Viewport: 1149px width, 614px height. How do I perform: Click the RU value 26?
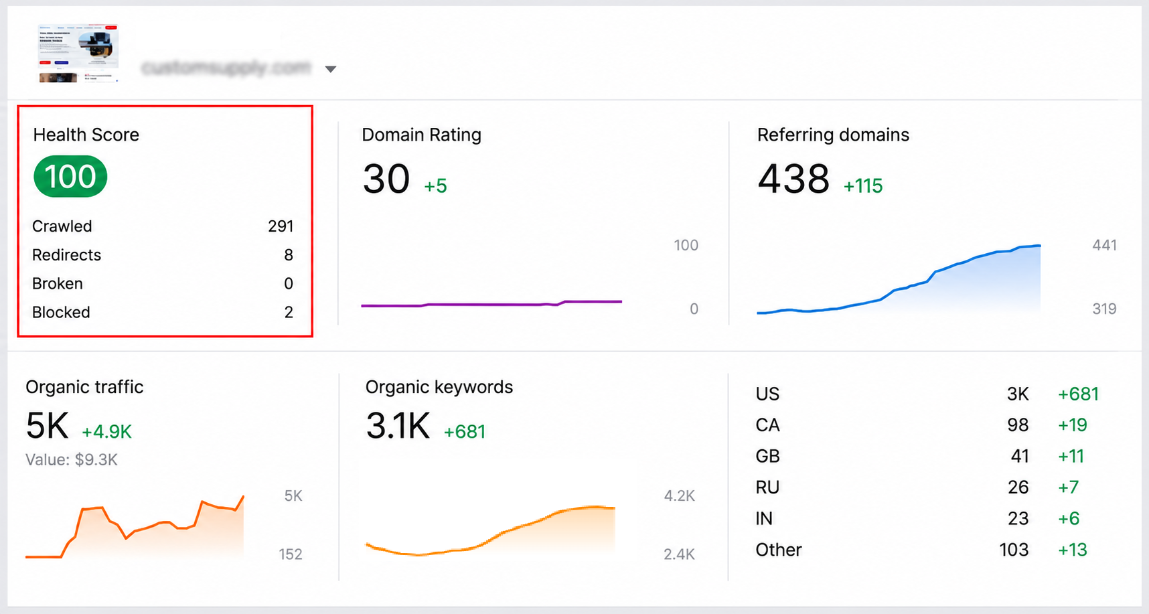[x=1018, y=487]
